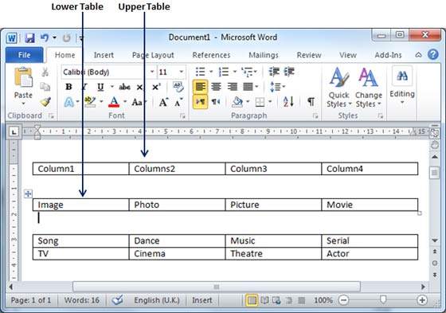The height and width of the screenshot is (313, 446).
Task: Click the Shading paint bucket icon
Action: (x=237, y=102)
